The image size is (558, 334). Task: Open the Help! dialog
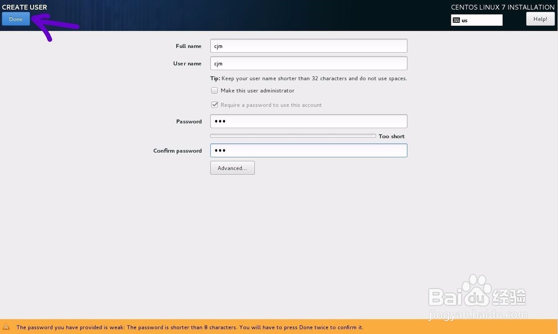[x=540, y=18]
